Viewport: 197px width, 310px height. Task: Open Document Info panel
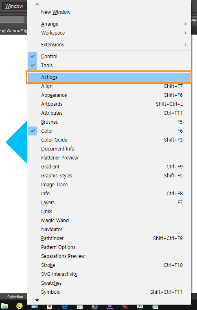pos(109,148)
